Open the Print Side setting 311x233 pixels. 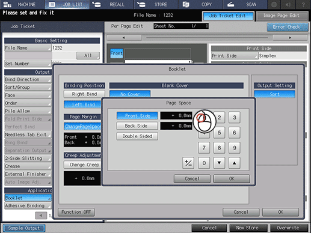235,56
